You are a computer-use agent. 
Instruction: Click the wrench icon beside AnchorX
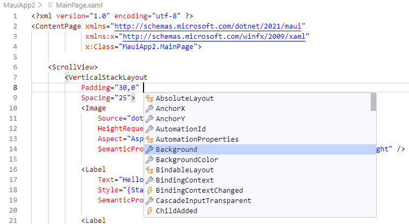pos(149,108)
